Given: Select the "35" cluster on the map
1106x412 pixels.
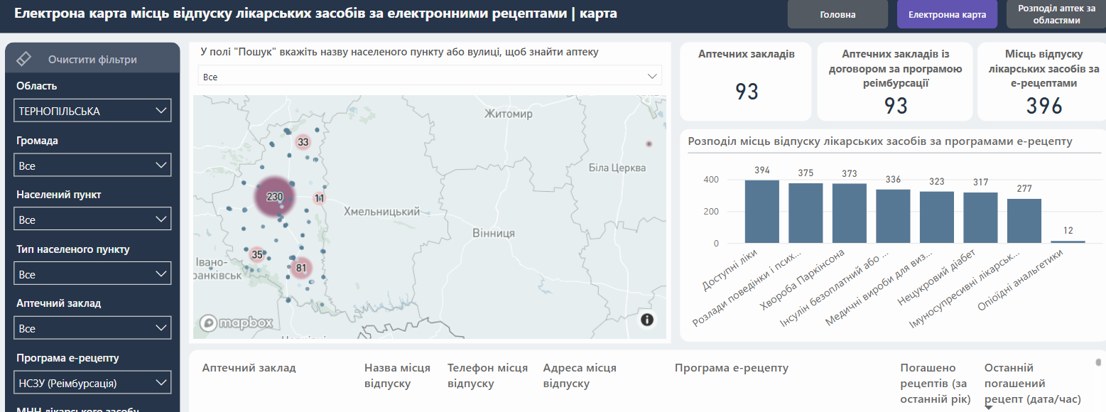Looking at the screenshot, I should (257, 253).
